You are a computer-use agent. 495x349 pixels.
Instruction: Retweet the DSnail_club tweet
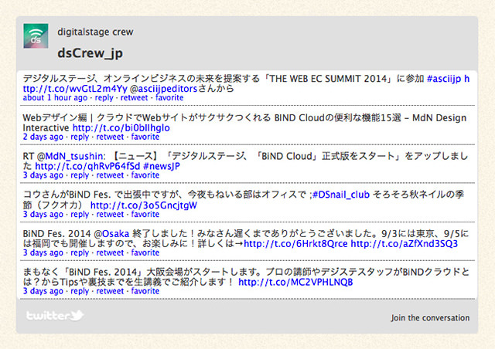(110, 215)
